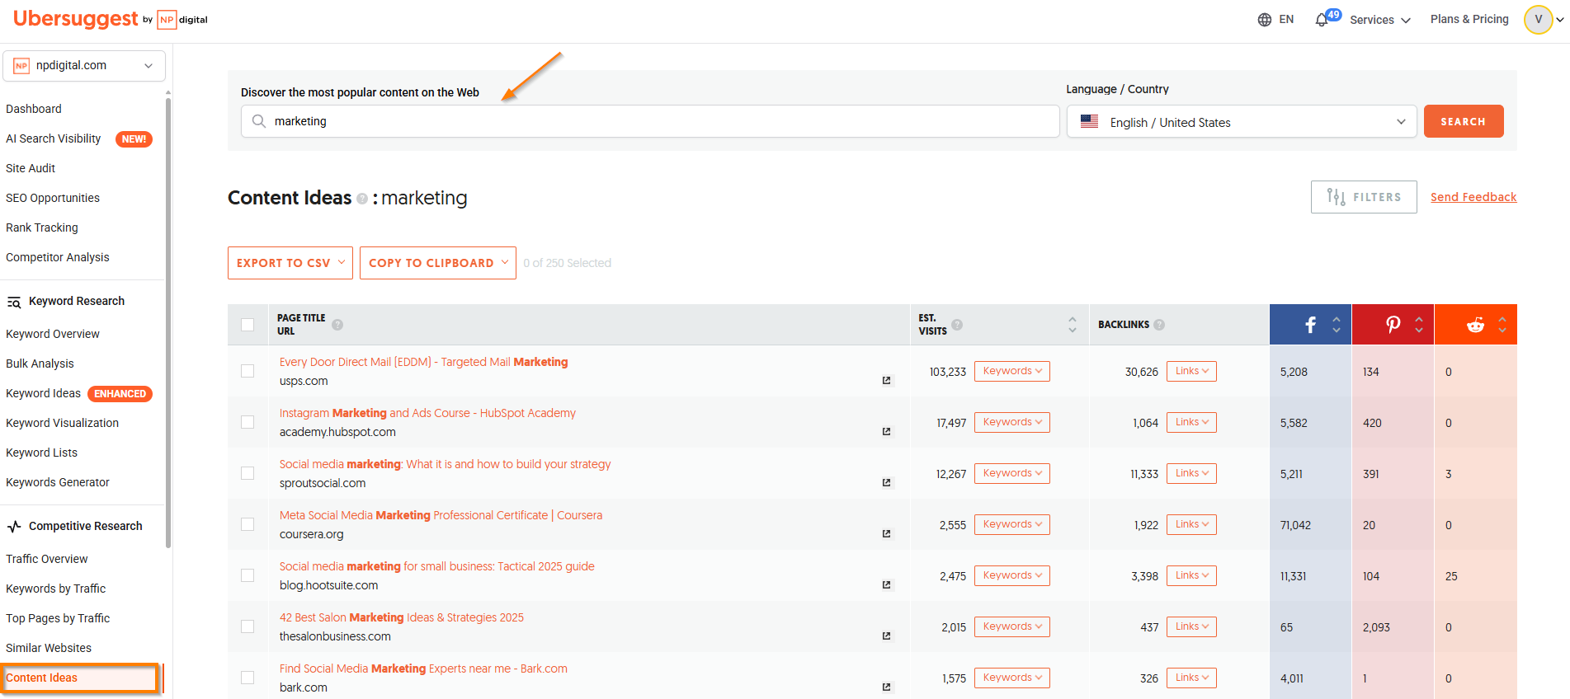1570x699 pixels.
Task: Click the Page Title URL help icon
Action: coord(337,325)
